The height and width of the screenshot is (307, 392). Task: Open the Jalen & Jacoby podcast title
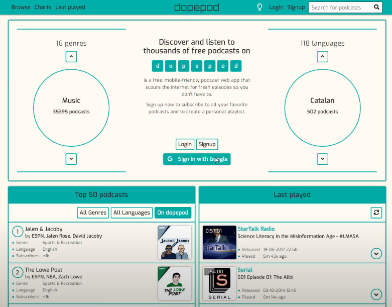tap(44, 229)
